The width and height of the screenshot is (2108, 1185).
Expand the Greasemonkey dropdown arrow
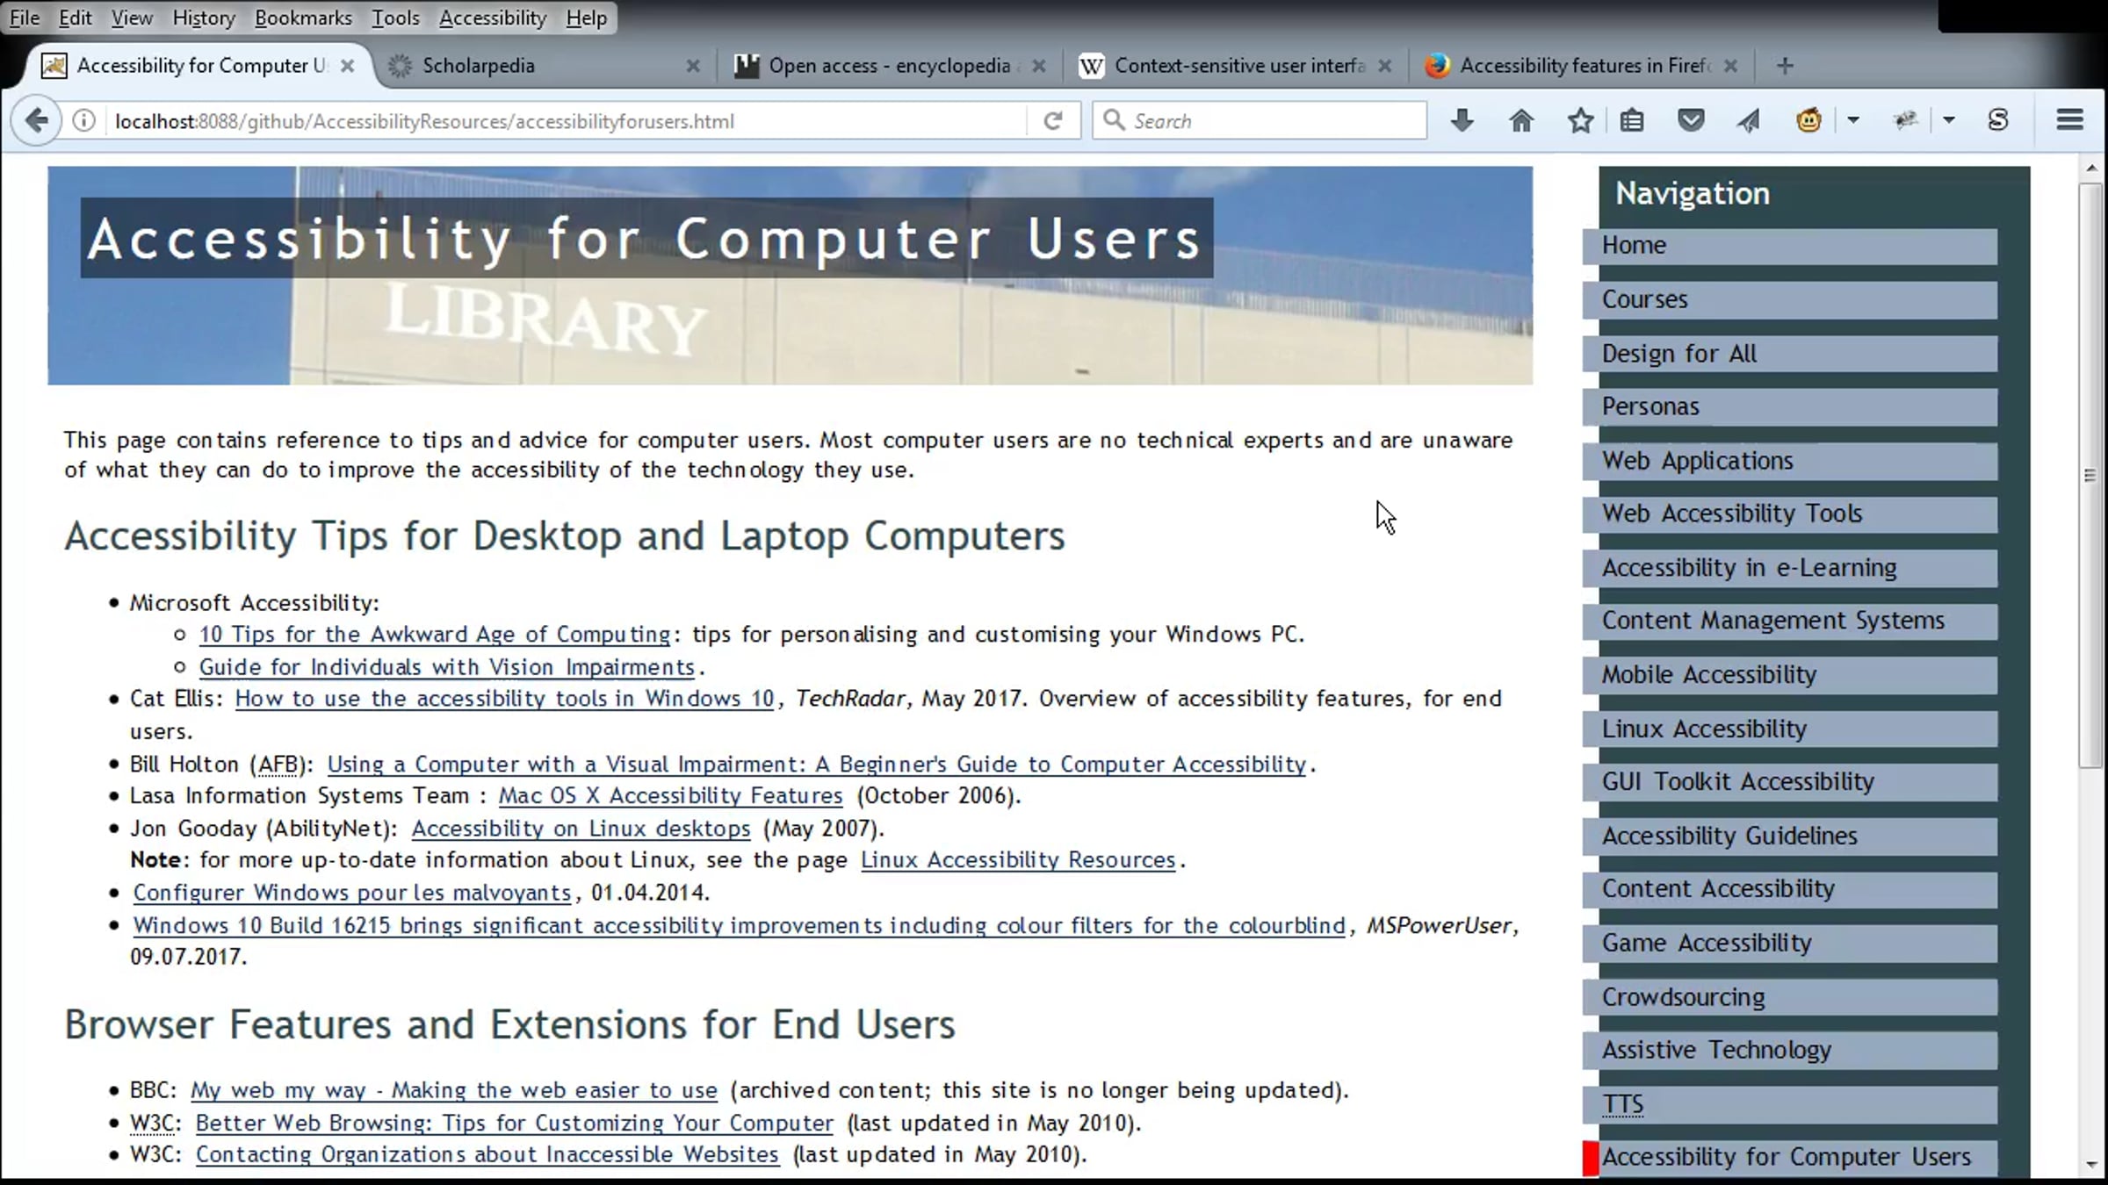tap(1853, 120)
